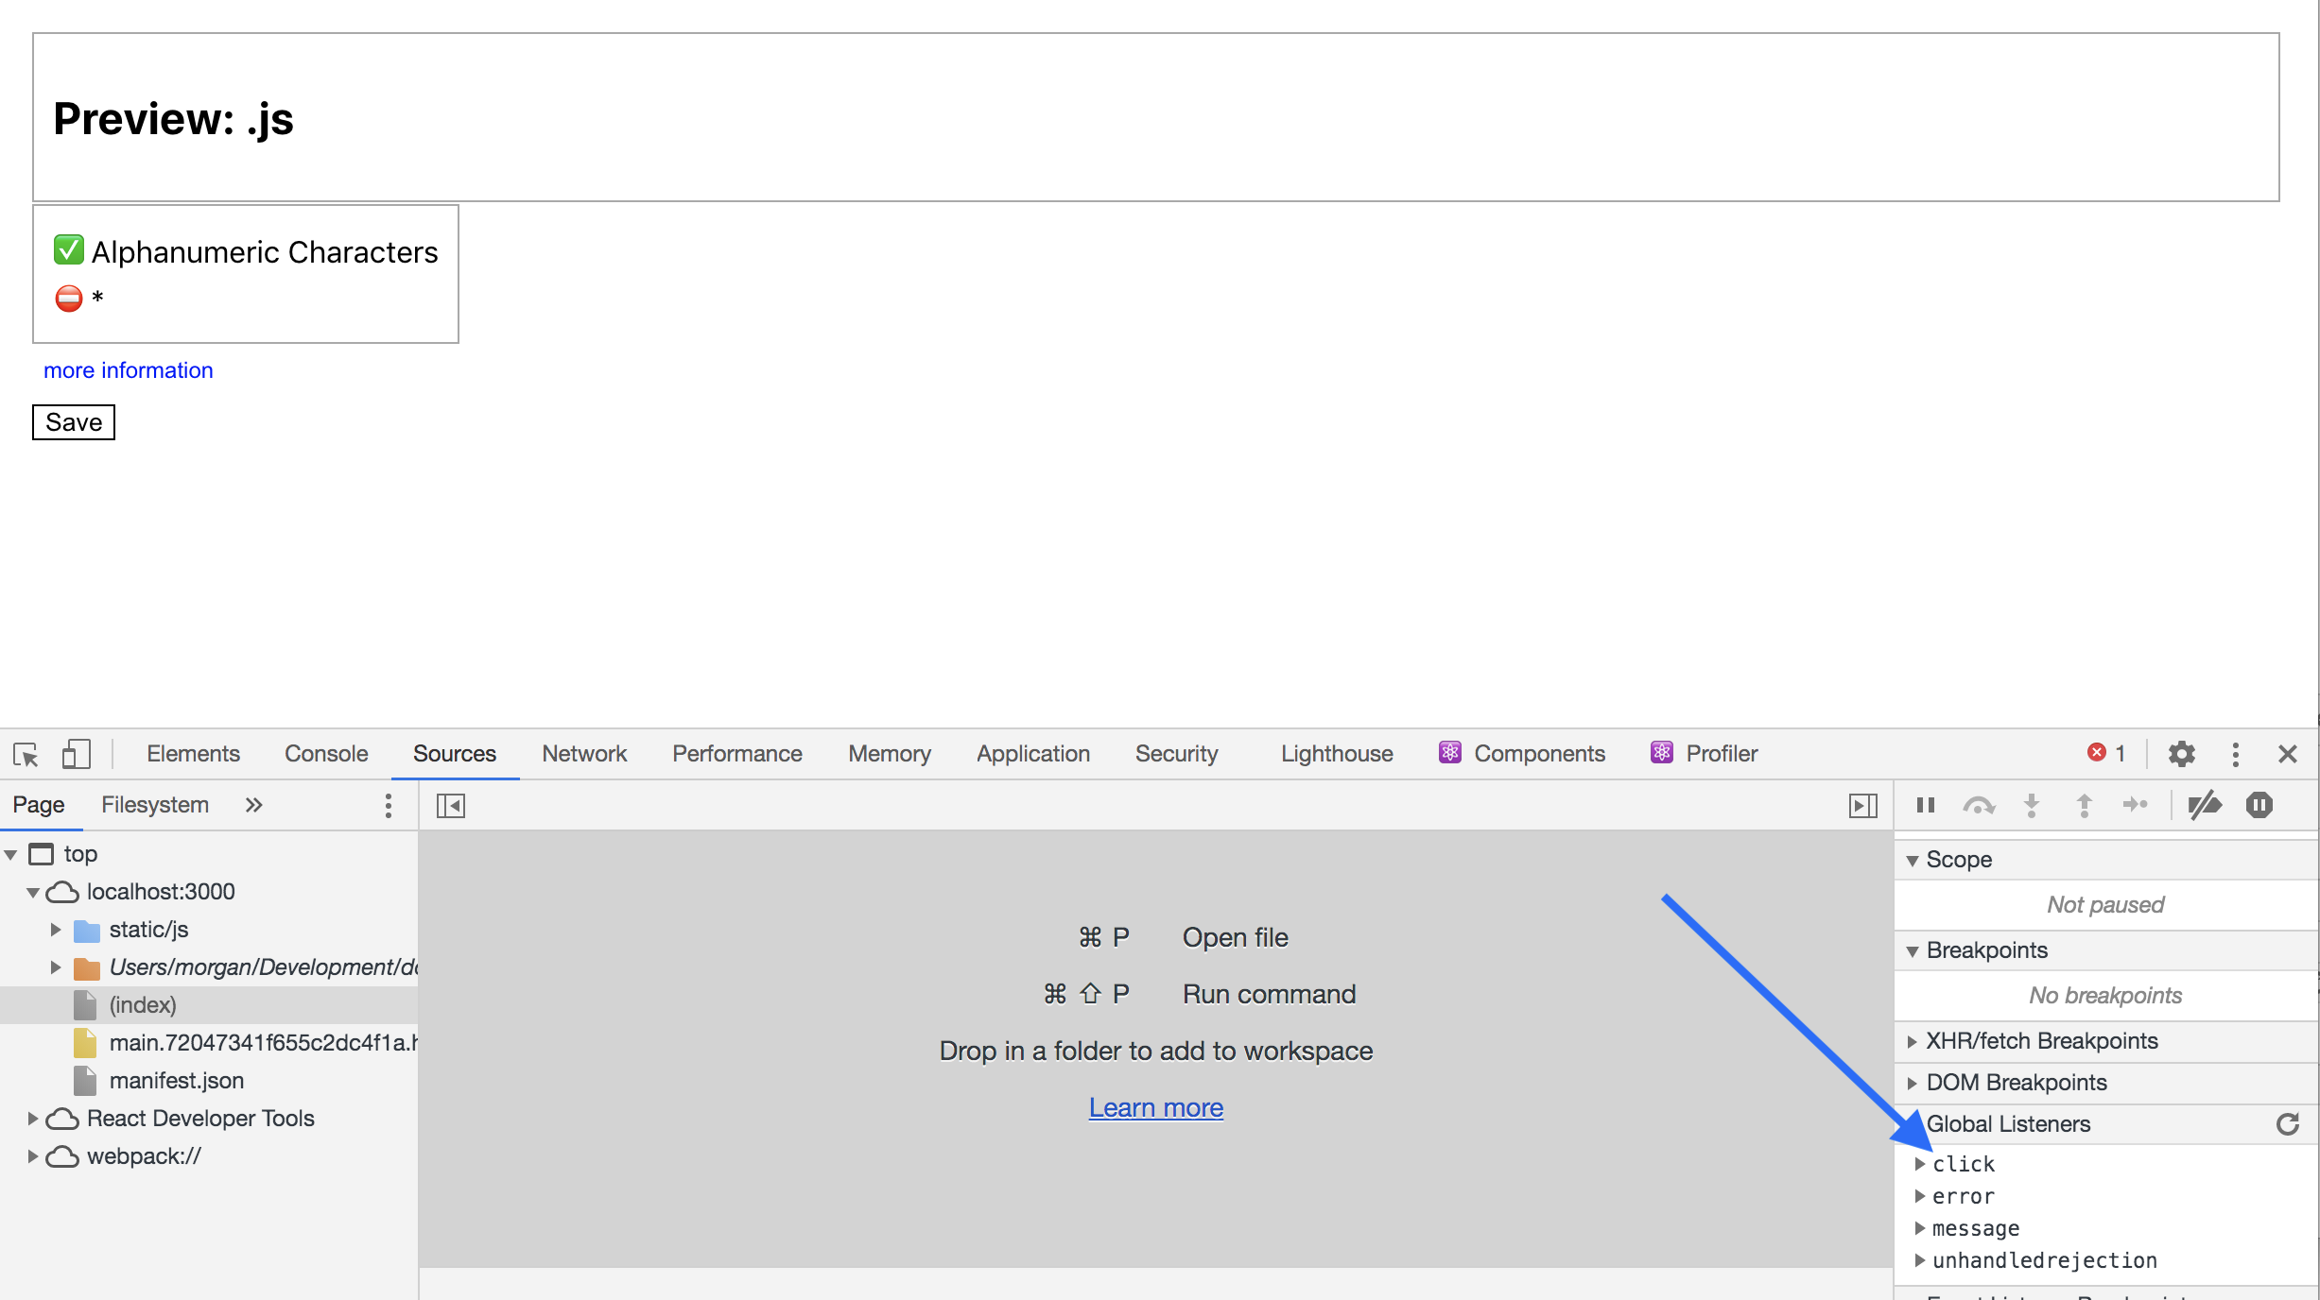Open the more information link
The height and width of the screenshot is (1300, 2320).
point(129,370)
